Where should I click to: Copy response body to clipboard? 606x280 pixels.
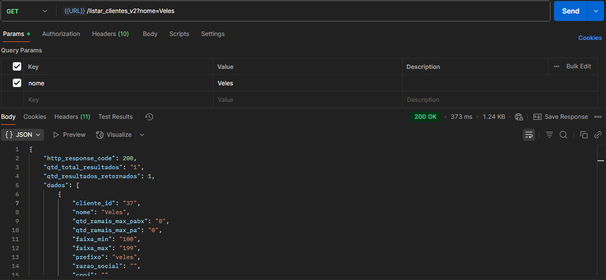tap(583, 135)
